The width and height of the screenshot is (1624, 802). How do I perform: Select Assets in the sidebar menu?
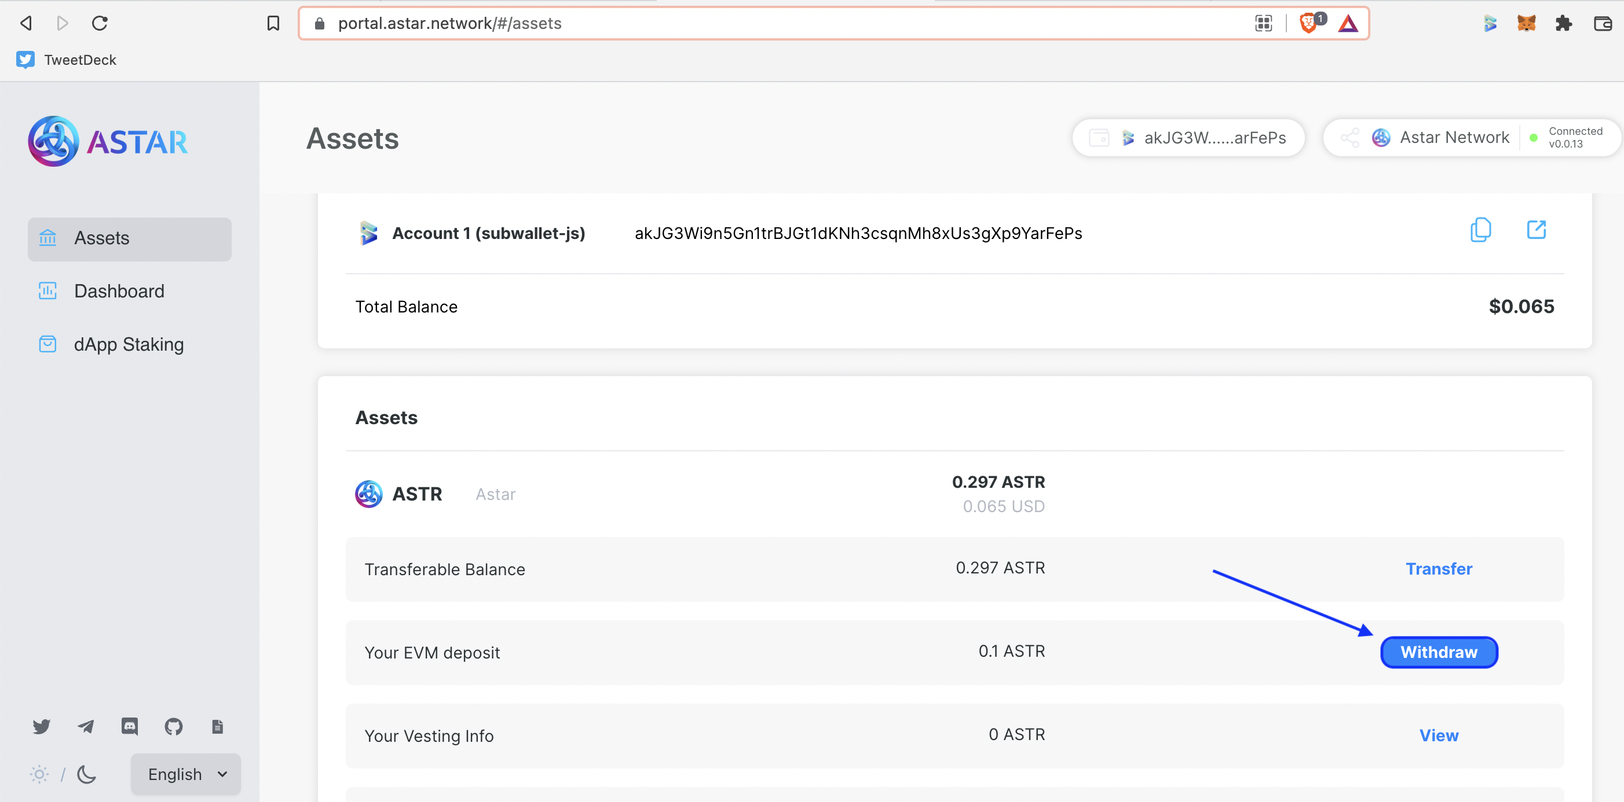tap(129, 239)
